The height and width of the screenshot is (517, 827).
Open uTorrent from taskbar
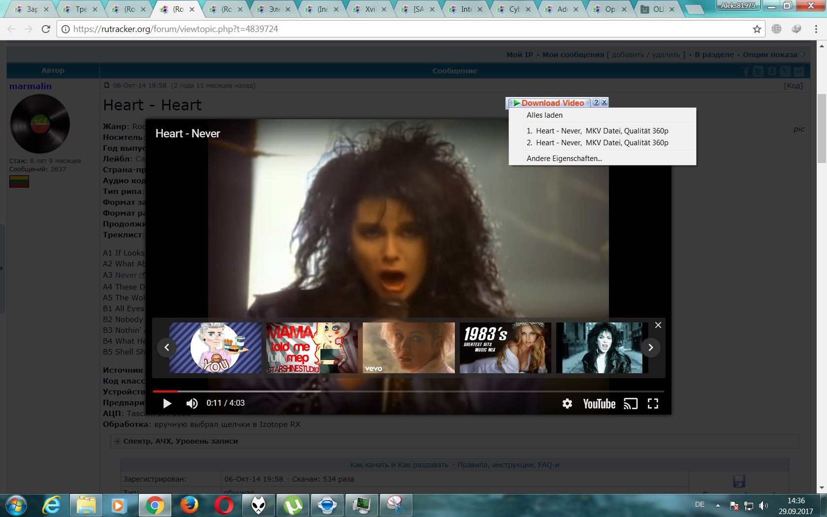[x=293, y=506]
